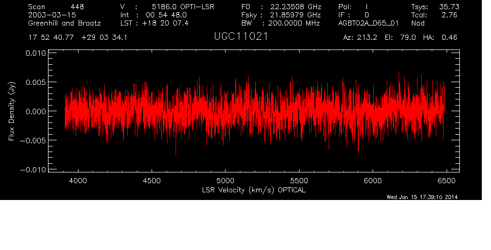The image size is (491, 250).
Task: Click the 6000 tick on velocity axis
Action: point(373,181)
